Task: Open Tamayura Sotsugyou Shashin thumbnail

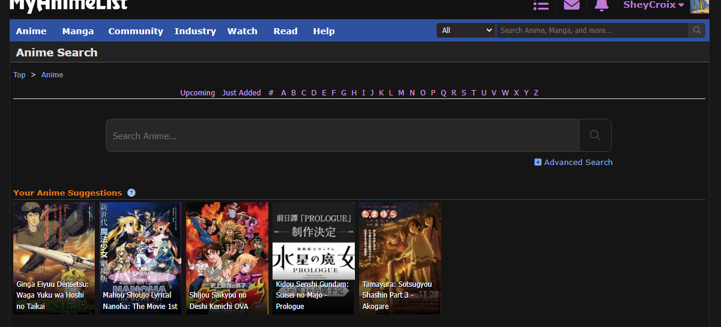Action: (x=400, y=259)
